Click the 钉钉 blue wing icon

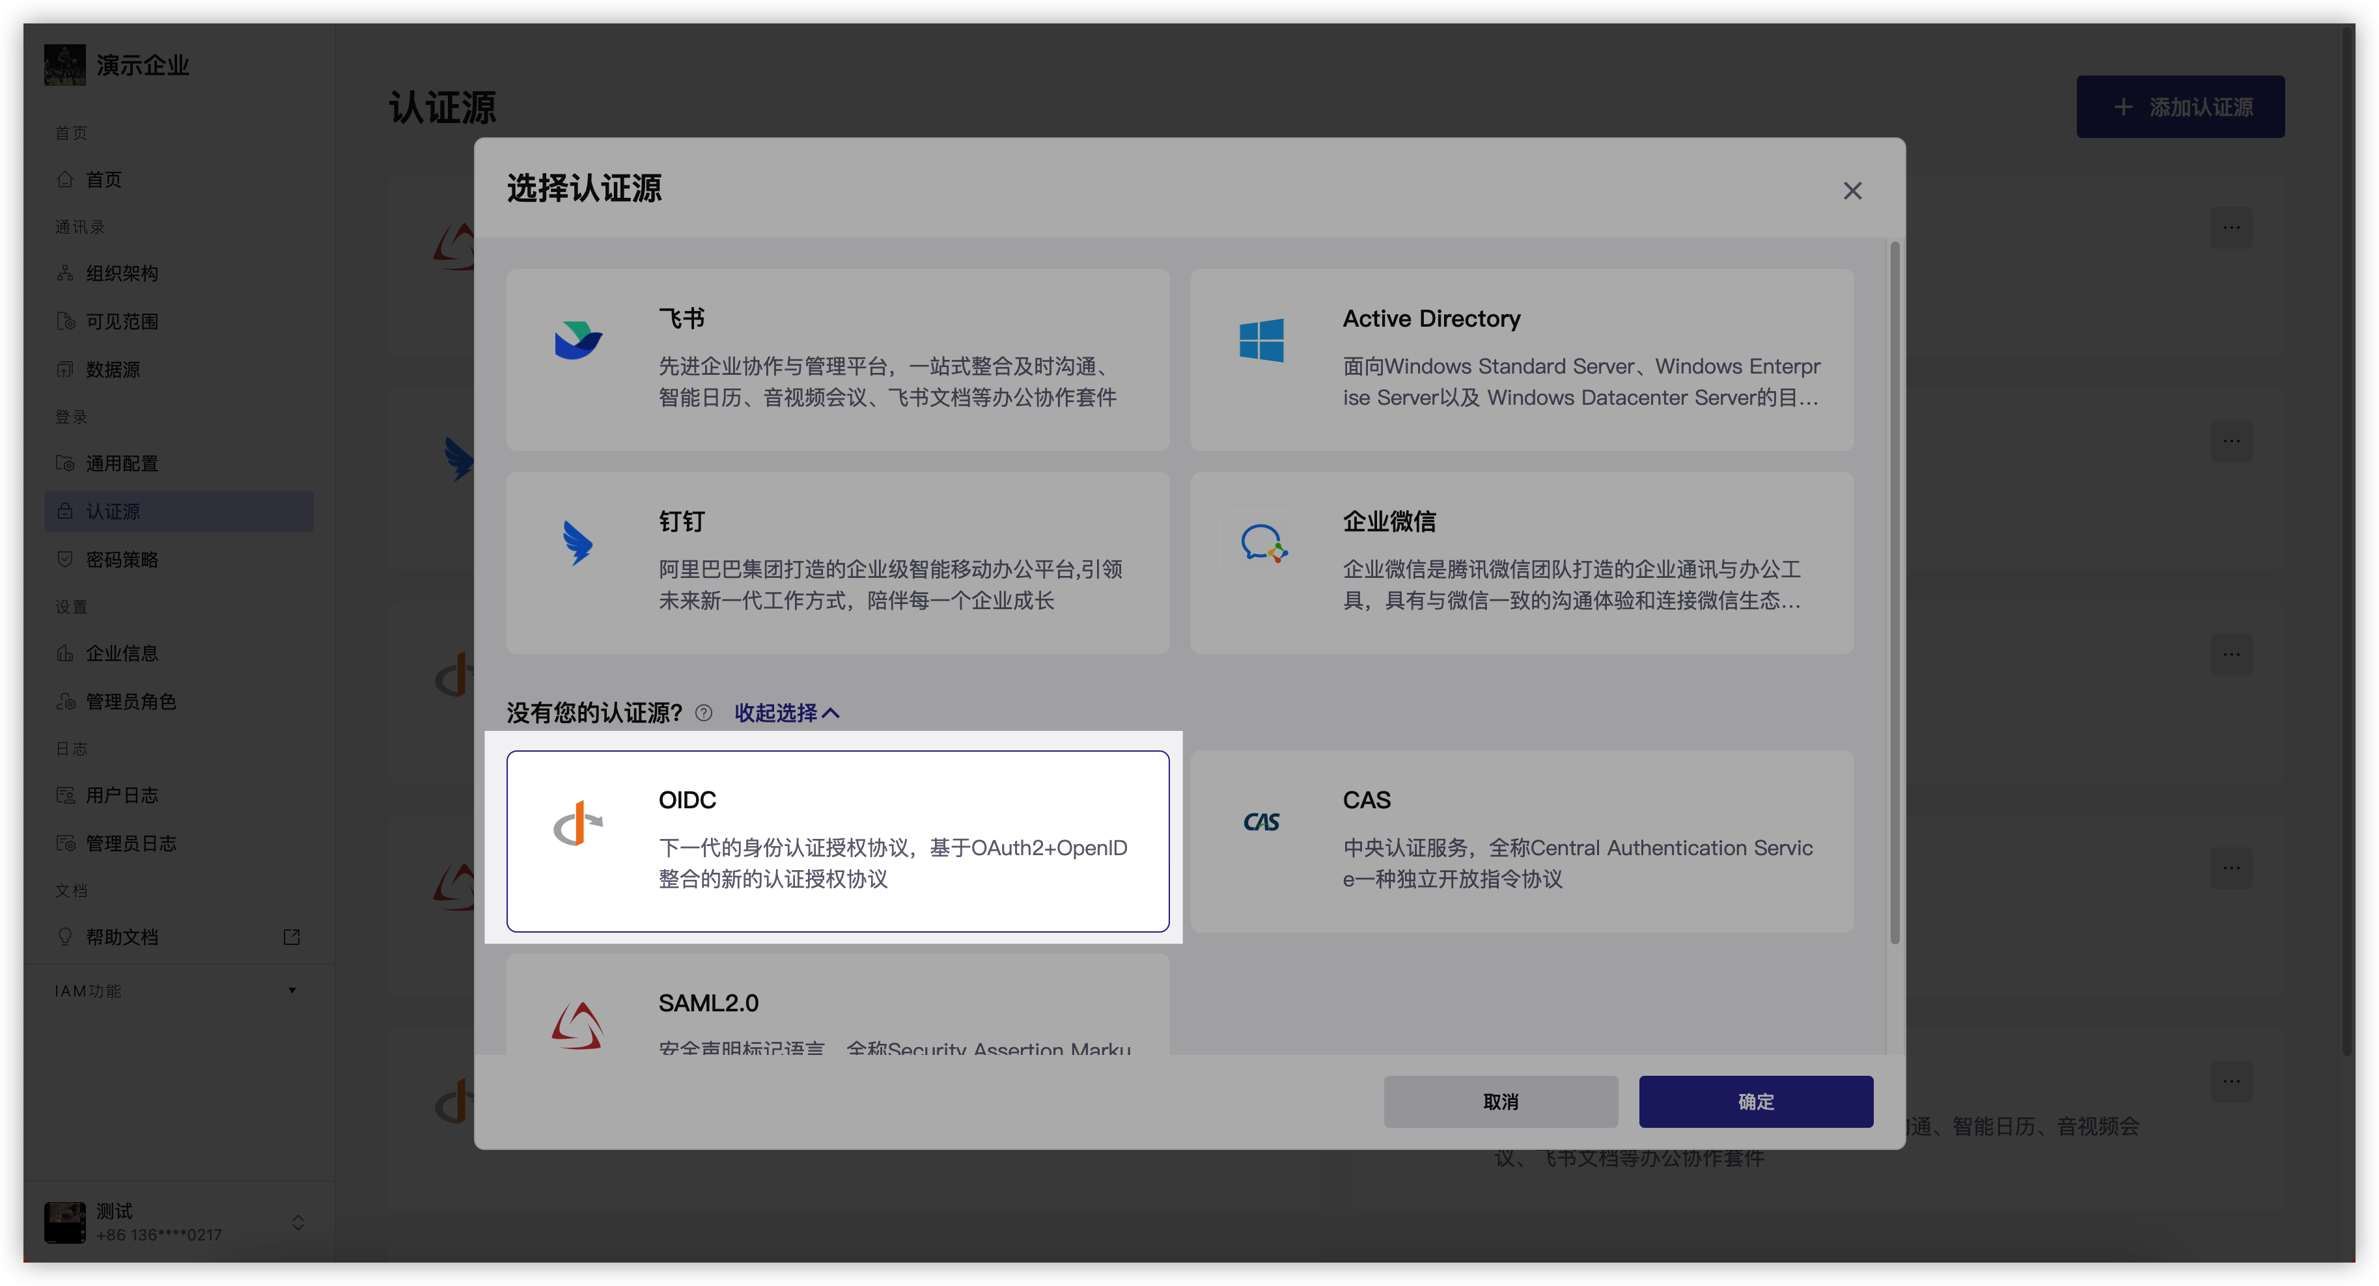coord(578,543)
